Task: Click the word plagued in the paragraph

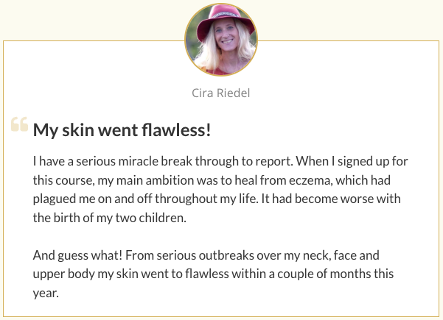Action: [52, 198]
